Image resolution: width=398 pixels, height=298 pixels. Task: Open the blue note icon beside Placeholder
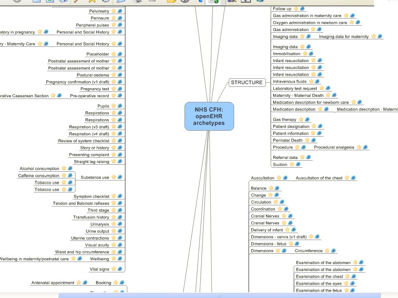(x=120, y=54)
